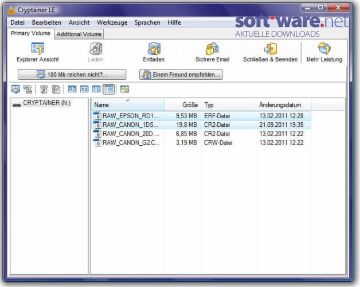Click file icon of RAW_CANON_1DS
Image resolution: width=360 pixels, height=287 pixels.
(97, 125)
